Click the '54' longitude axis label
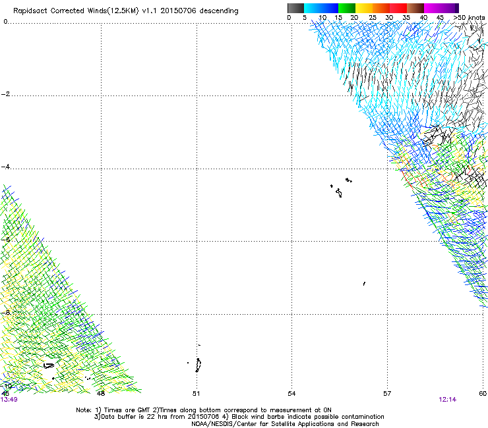 tap(291, 394)
